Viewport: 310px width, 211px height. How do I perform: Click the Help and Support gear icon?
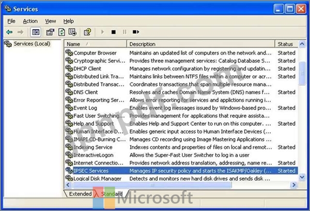tap(69, 123)
